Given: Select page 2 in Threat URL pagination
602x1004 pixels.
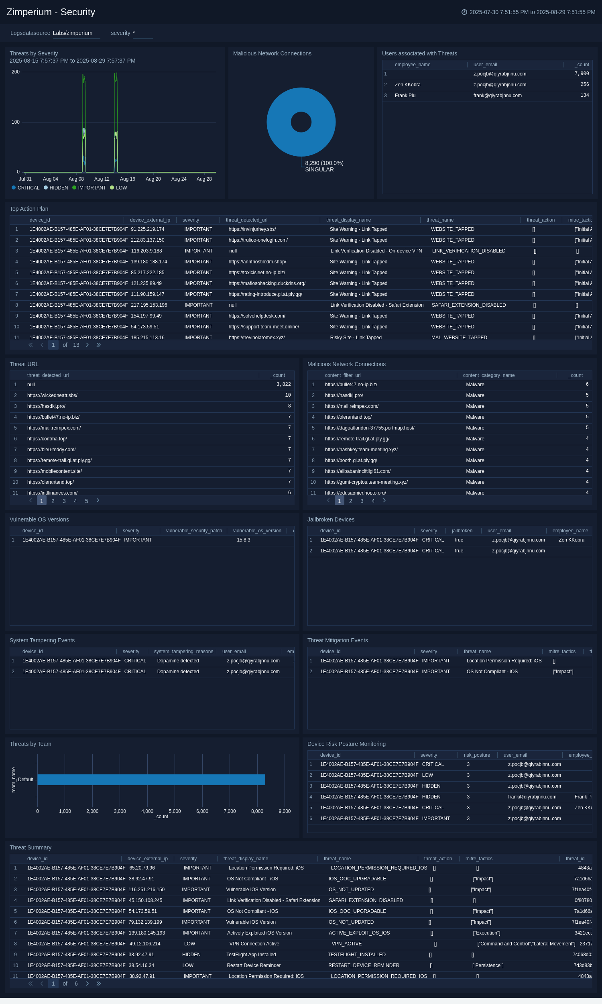Looking at the screenshot, I should pyautogui.click(x=53, y=501).
